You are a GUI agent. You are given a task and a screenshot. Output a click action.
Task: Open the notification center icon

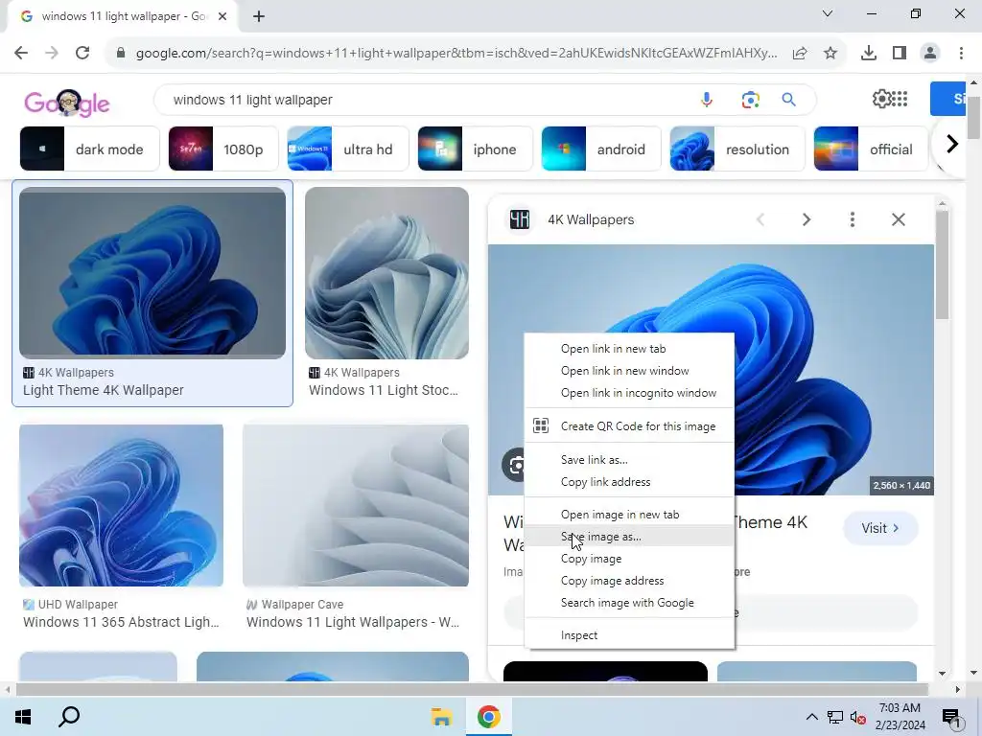click(x=951, y=718)
